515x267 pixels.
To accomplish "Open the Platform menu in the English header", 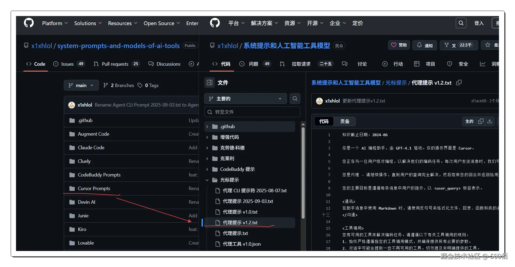I will click(x=55, y=23).
